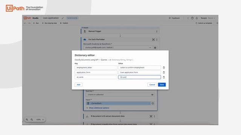
Task: Select the Manual Trigger activity
Action: pos(120,31)
